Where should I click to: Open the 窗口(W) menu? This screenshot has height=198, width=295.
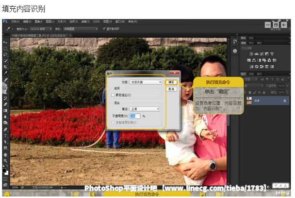point(120,22)
